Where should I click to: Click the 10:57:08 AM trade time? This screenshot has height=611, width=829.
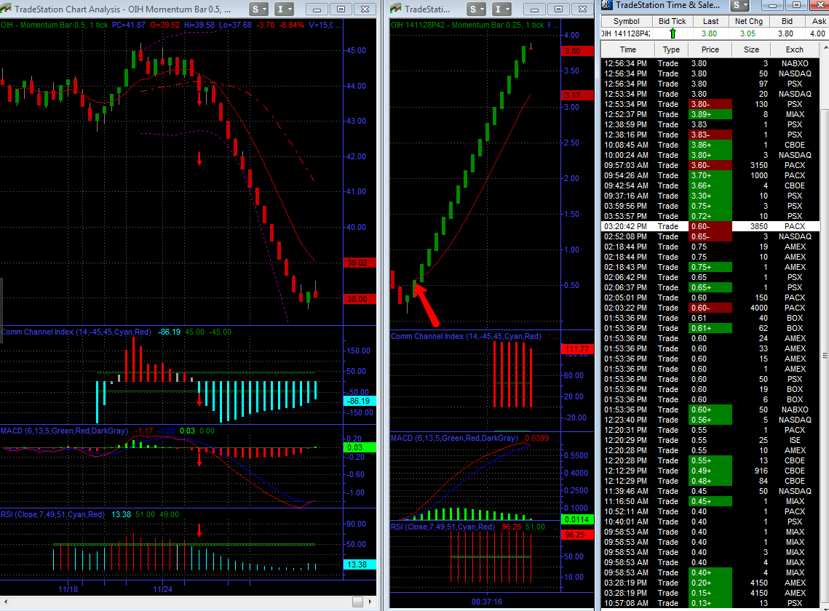pos(626,603)
